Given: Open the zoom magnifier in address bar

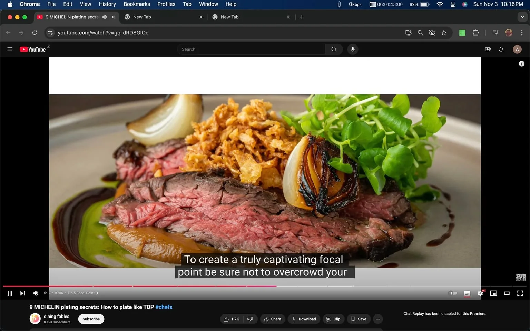Looking at the screenshot, I should point(420,33).
